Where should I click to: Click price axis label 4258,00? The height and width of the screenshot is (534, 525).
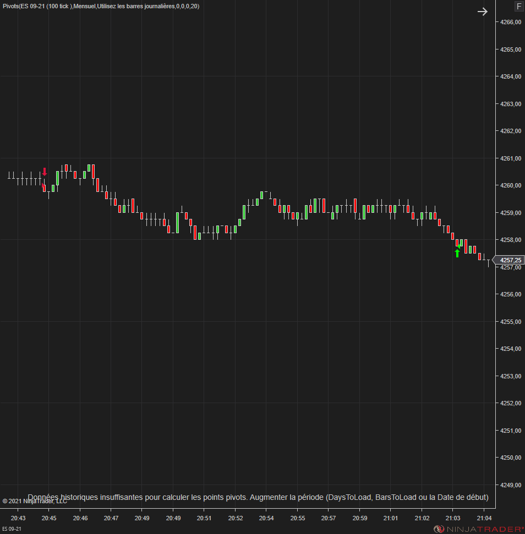[x=510, y=240]
